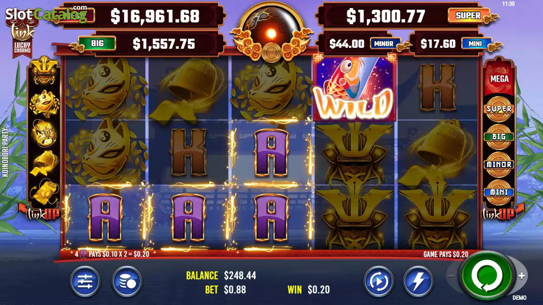This screenshot has height=305, width=543.
Task: Open the coin bet selector
Action: point(127,281)
